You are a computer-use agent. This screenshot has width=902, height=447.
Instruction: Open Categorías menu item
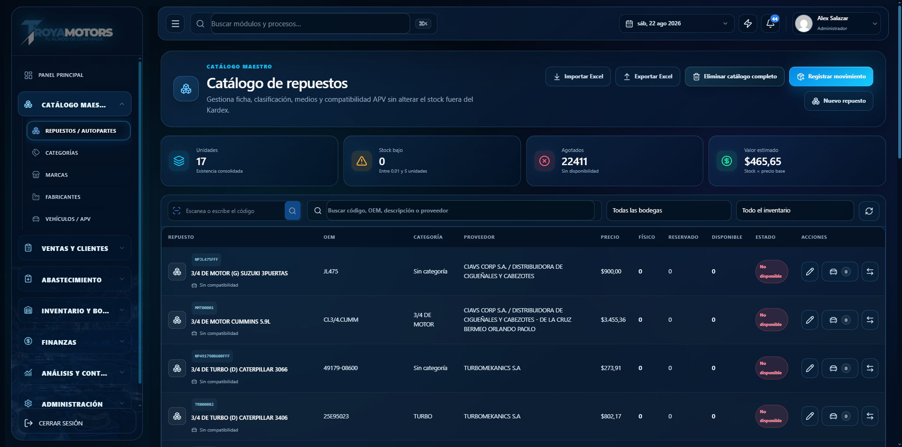[x=78, y=153]
